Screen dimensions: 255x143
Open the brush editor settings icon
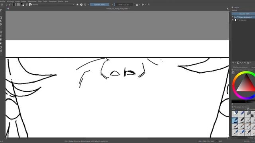[27, 5]
